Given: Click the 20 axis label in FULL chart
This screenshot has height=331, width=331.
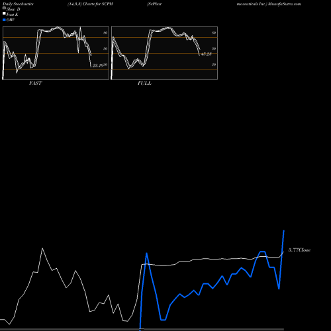Looking at the screenshot, I should [214, 64].
